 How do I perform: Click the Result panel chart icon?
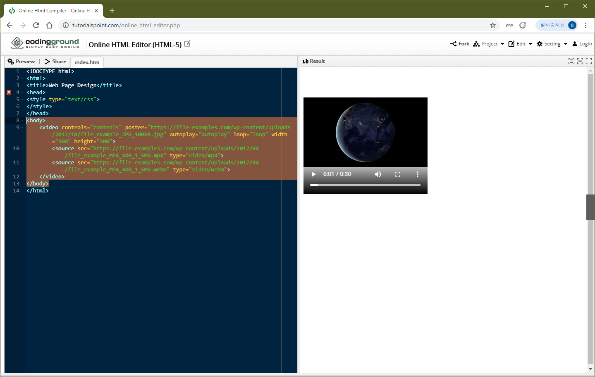pyautogui.click(x=306, y=61)
